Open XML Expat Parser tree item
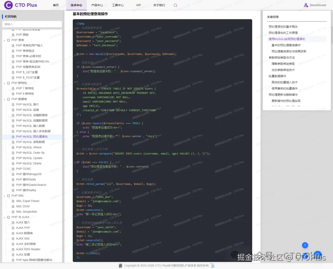Viewport: 333px width, 269px height. 28,201
